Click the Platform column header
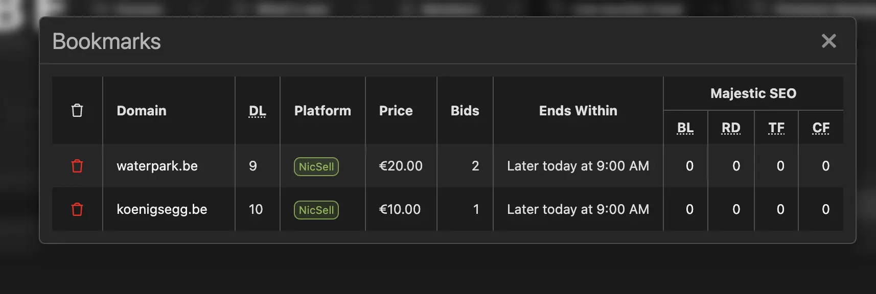This screenshot has width=876, height=294. pyautogui.click(x=322, y=111)
